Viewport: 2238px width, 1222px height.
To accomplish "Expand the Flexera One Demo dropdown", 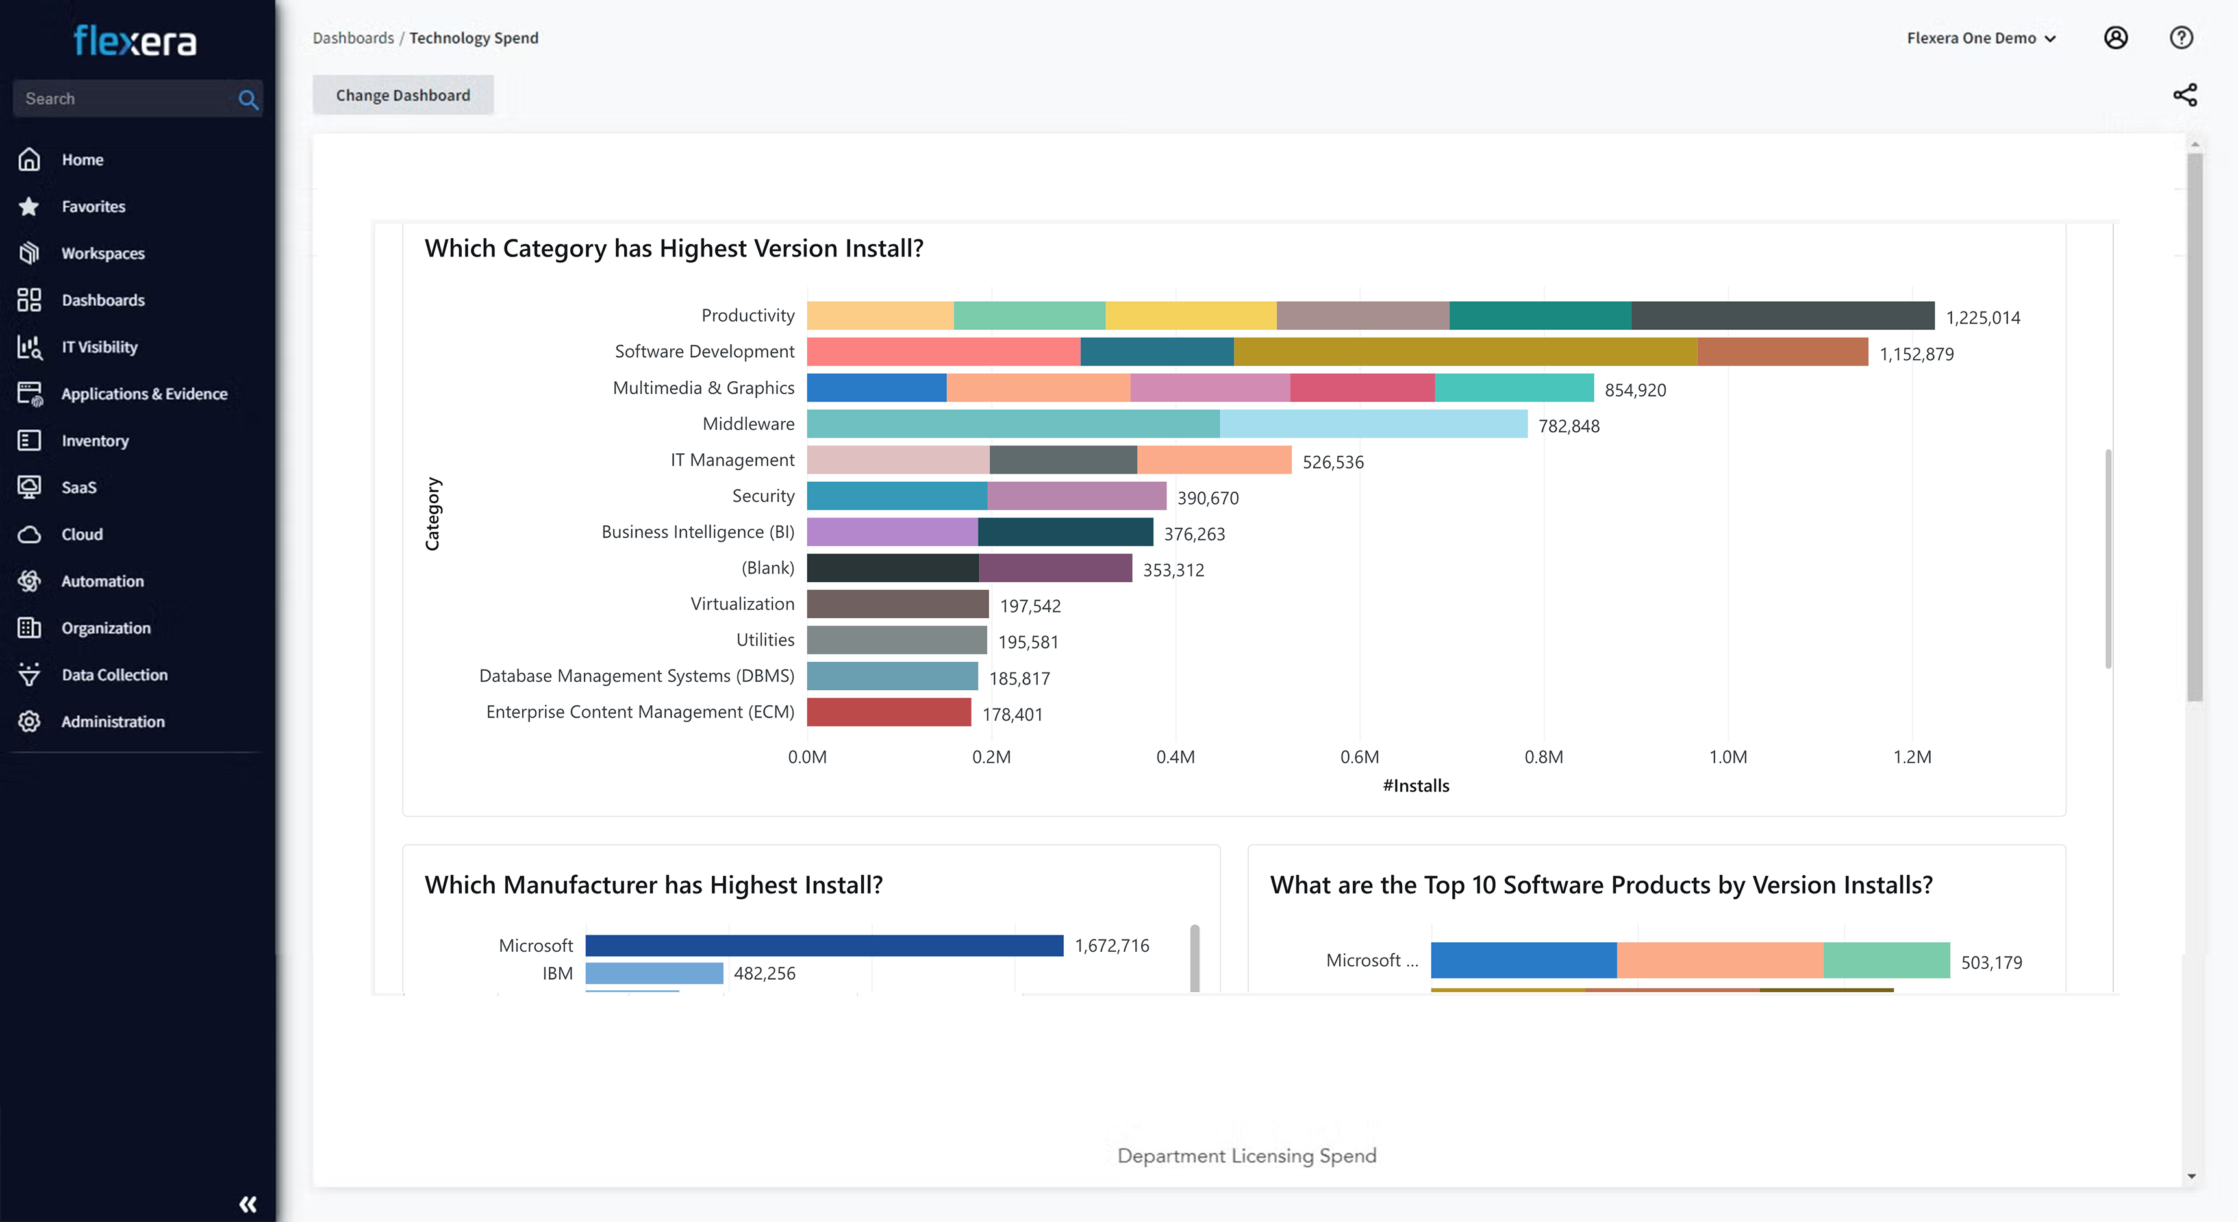I will pyautogui.click(x=1981, y=38).
